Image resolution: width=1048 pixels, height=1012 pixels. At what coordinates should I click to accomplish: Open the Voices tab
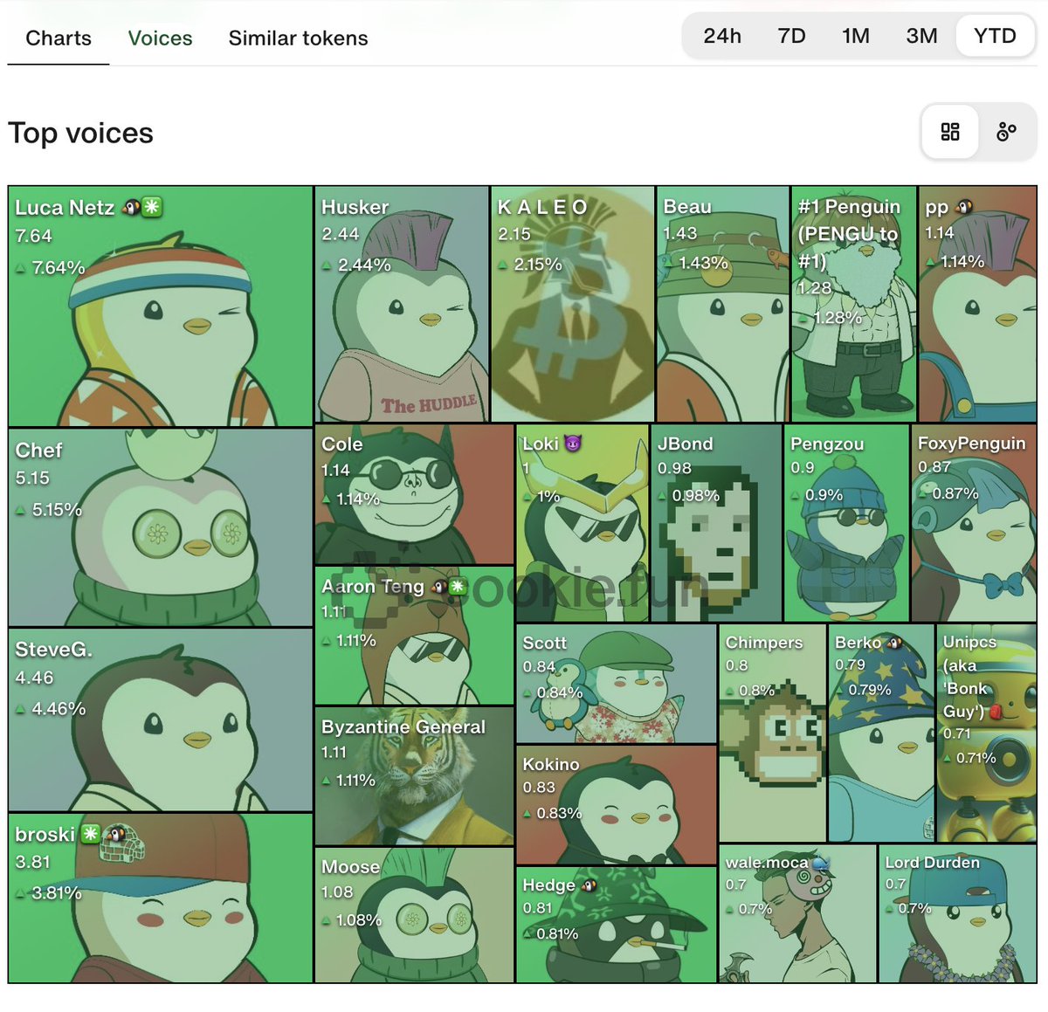coord(160,38)
